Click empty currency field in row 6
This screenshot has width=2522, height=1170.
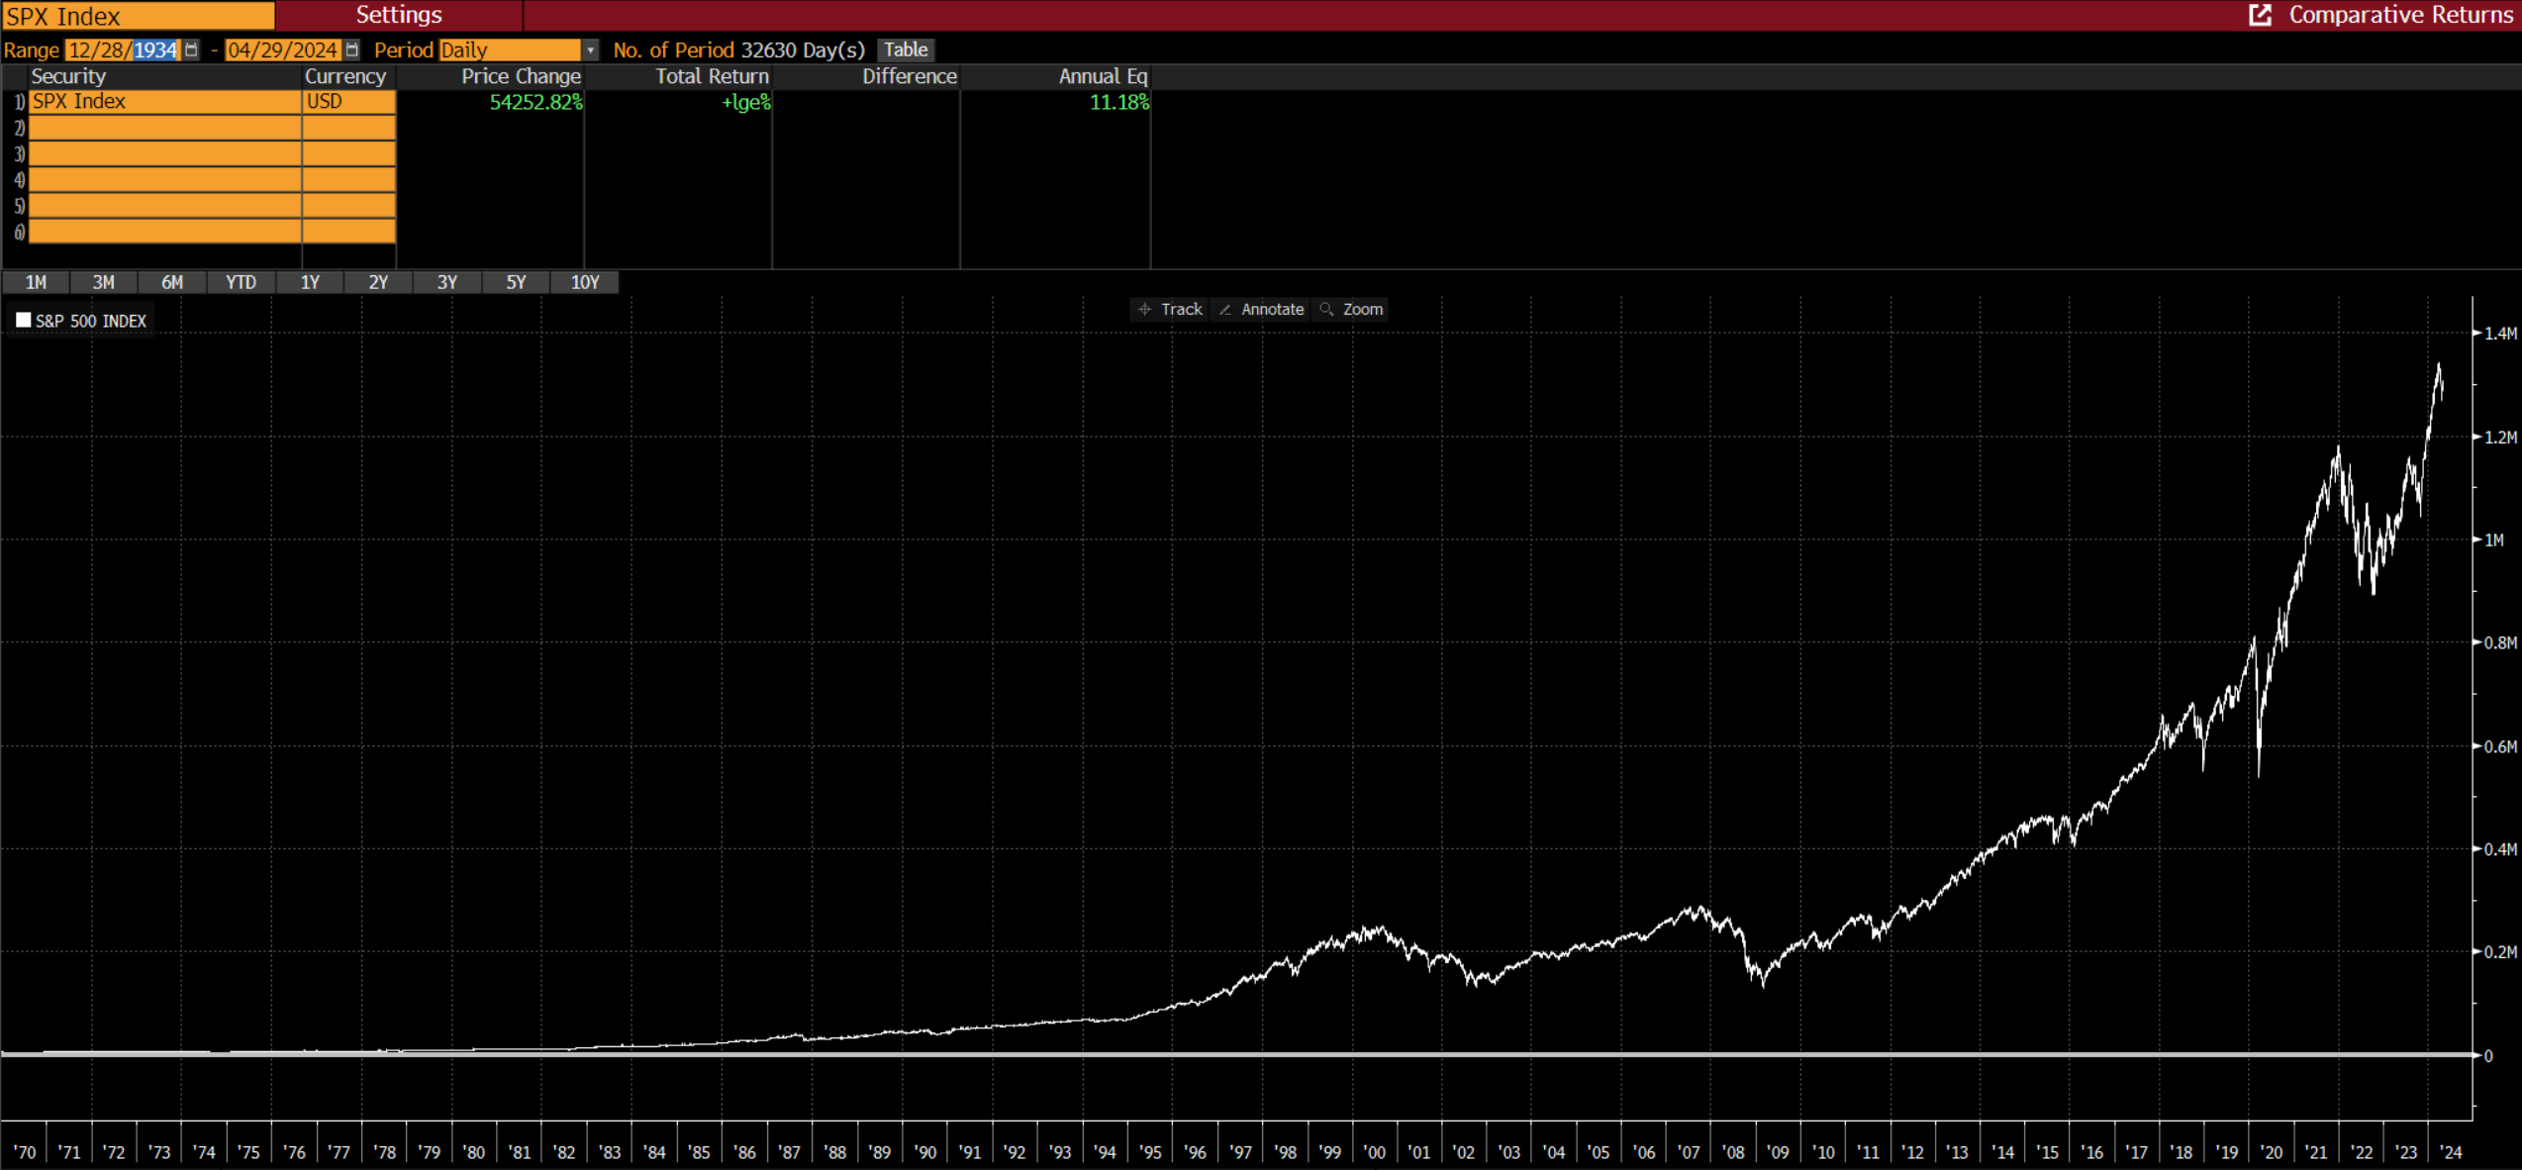tap(349, 232)
